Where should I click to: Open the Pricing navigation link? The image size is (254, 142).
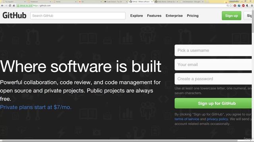click(x=193, y=16)
